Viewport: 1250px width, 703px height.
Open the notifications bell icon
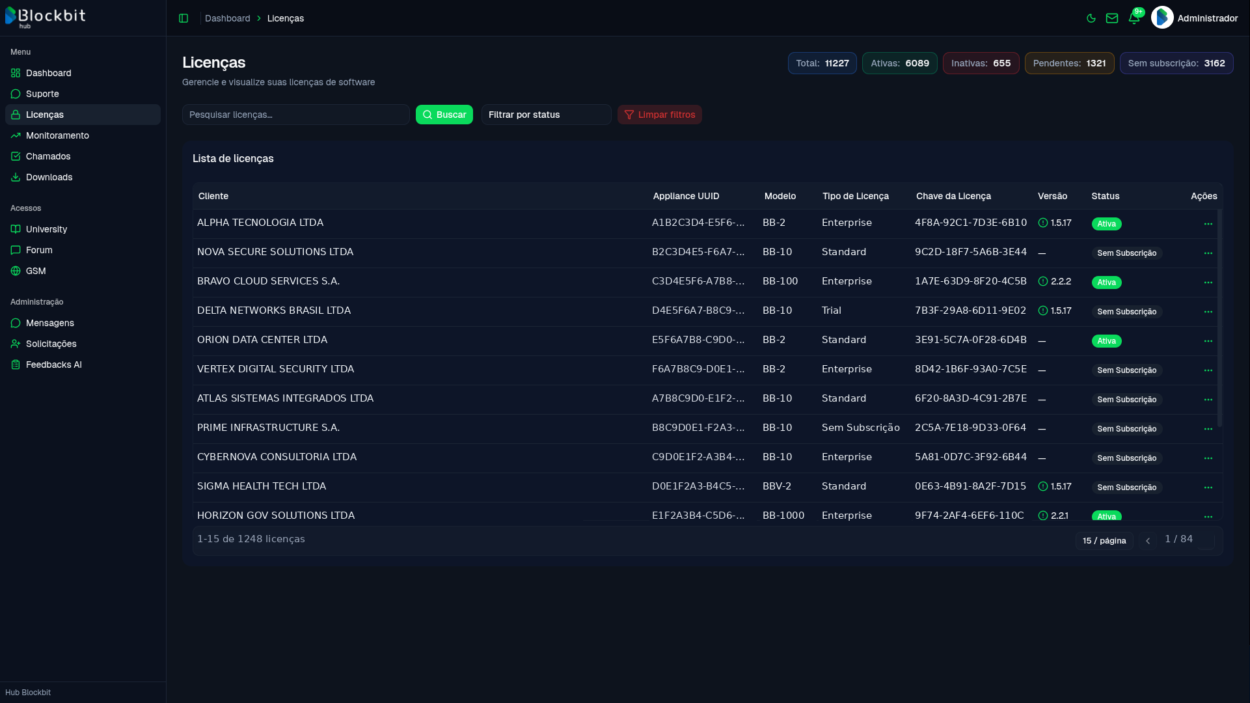(1134, 18)
